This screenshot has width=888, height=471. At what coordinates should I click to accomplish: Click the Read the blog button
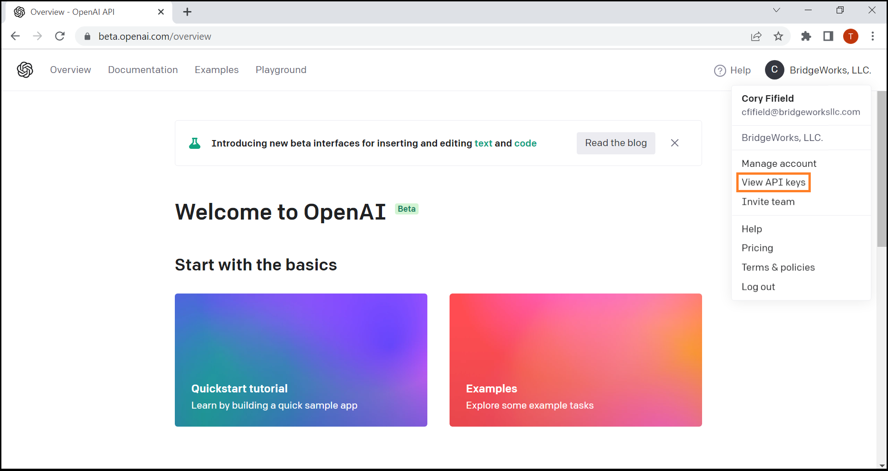[616, 143]
